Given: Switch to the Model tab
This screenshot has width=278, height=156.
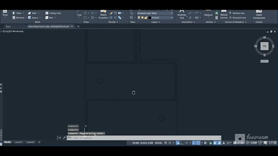Looking at the screenshot, I should 7,142.
